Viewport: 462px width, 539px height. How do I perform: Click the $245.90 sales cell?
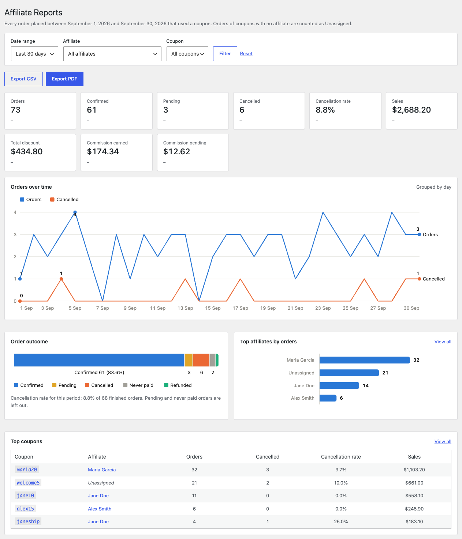click(x=414, y=509)
